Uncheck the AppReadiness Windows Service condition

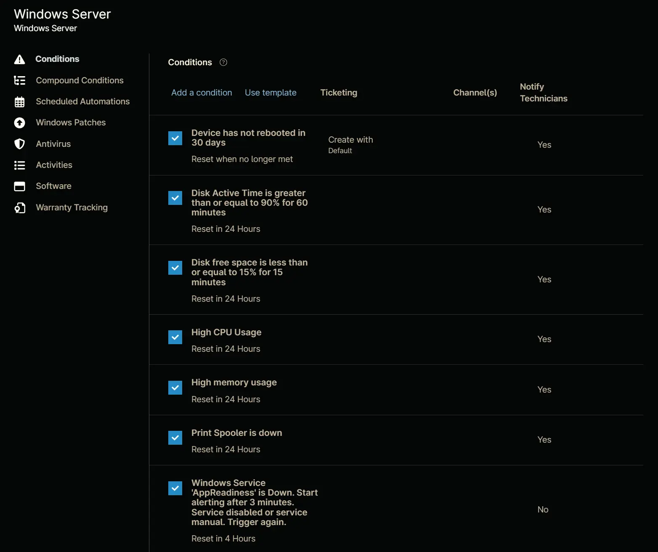[175, 488]
